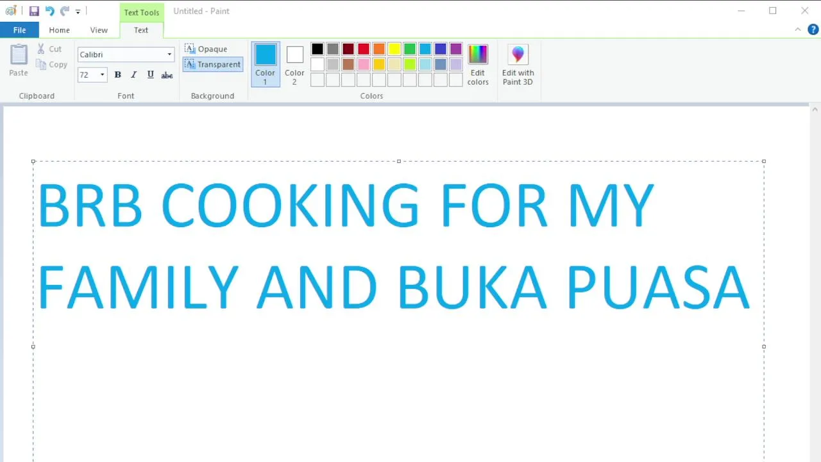Toggle Bold text formatting
Screen dimensions: 821x462
click(x=117, y=75)
